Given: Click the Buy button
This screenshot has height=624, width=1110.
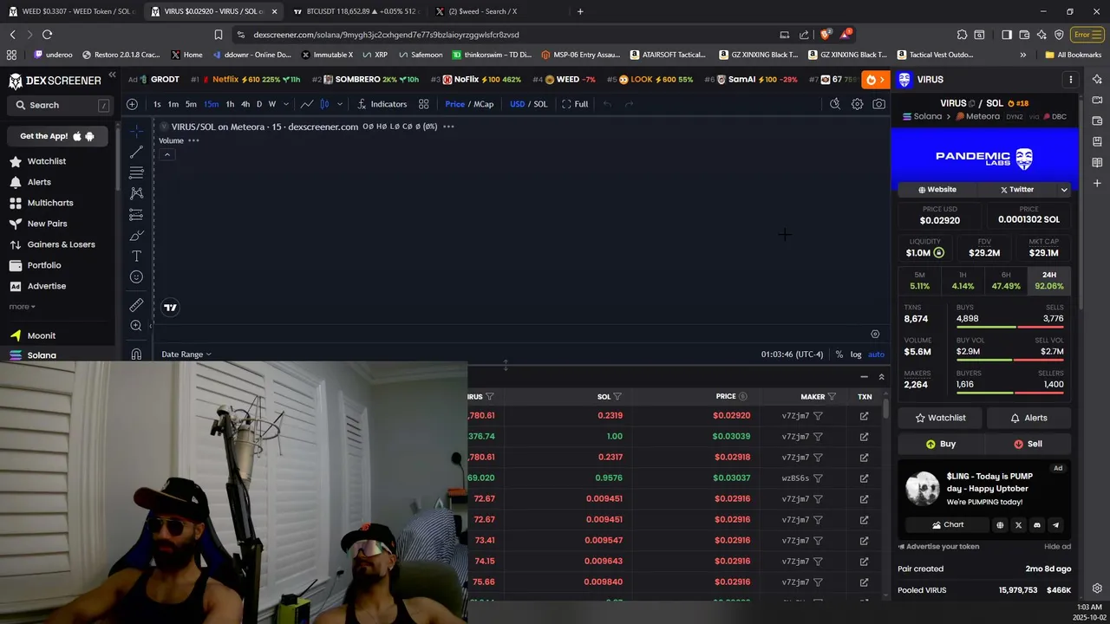Looking at the screenshot, I should [941, 444].
